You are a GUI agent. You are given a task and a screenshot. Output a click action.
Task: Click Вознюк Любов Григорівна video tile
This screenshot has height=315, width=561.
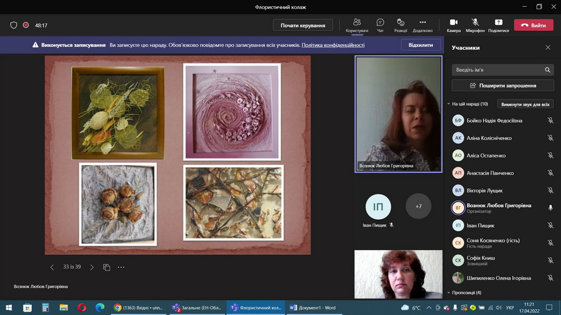pos(398,114)
